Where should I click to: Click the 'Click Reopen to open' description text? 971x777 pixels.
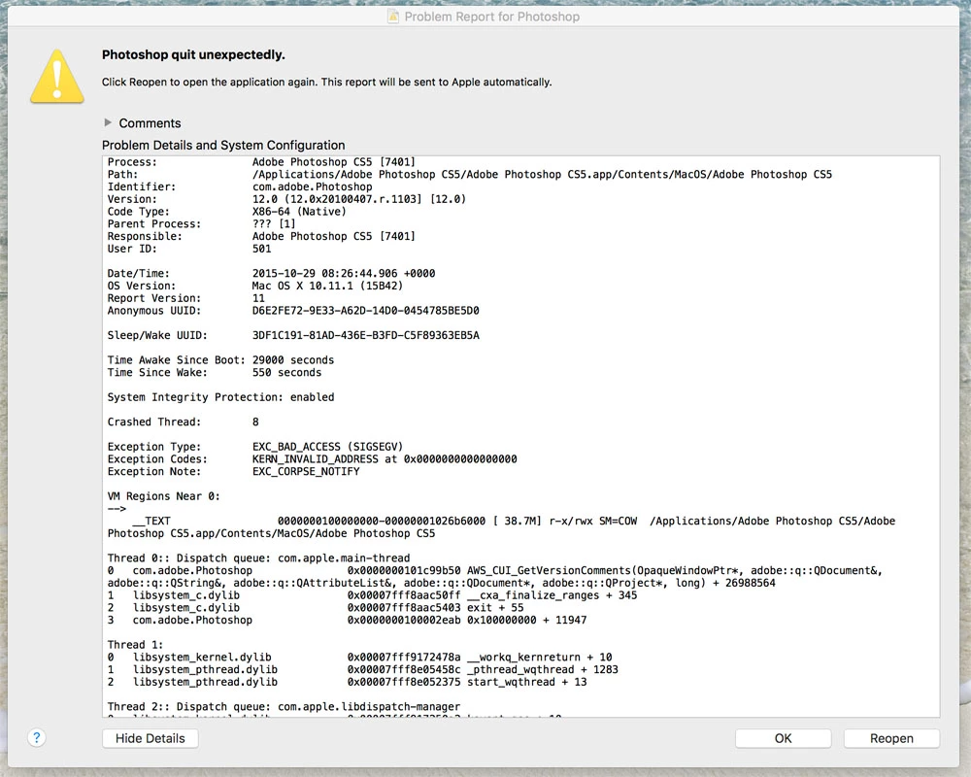(x=326, y=82)
